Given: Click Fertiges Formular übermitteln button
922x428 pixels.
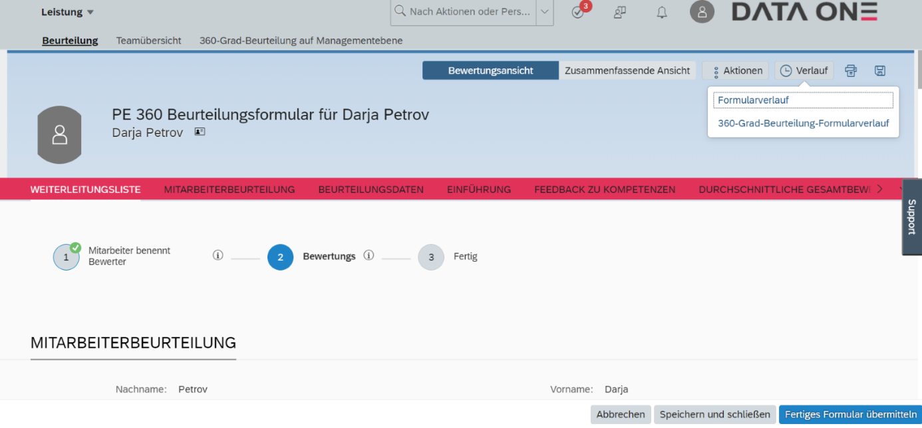Looking at the screenshot, I should (850, 414).
